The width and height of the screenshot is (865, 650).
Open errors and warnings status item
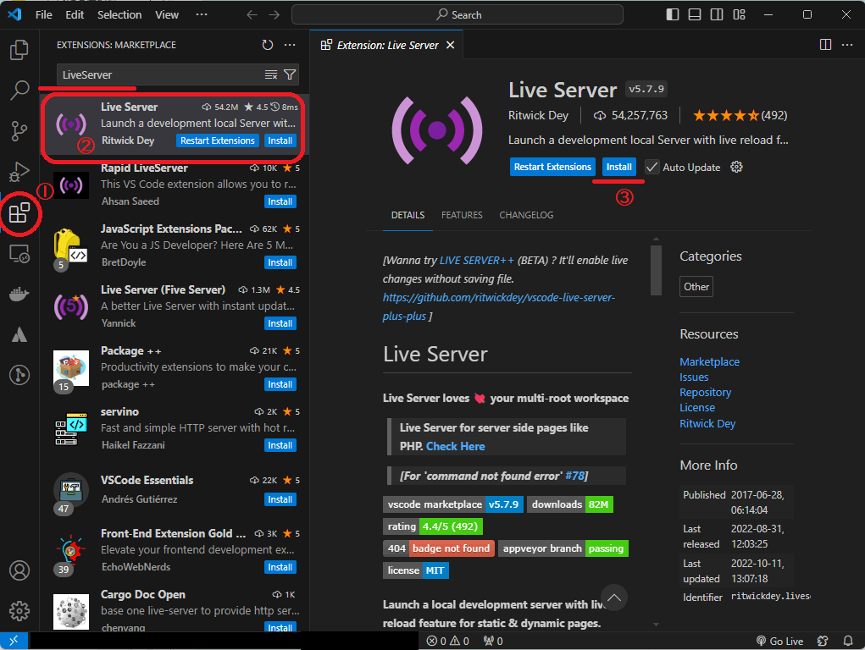pos(448,642)
